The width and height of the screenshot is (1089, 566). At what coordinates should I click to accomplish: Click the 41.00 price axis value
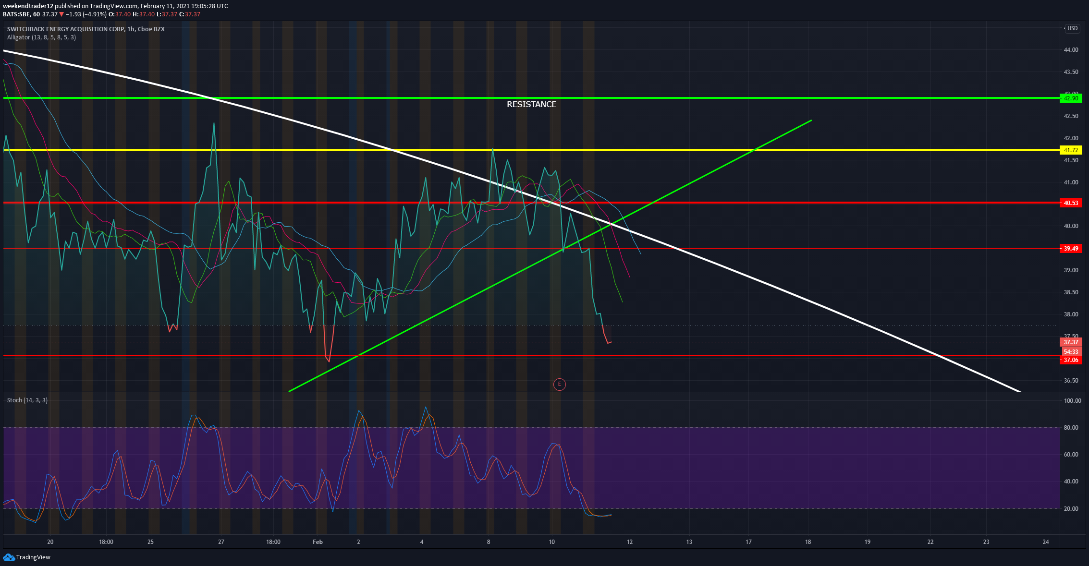point(1071,182)
